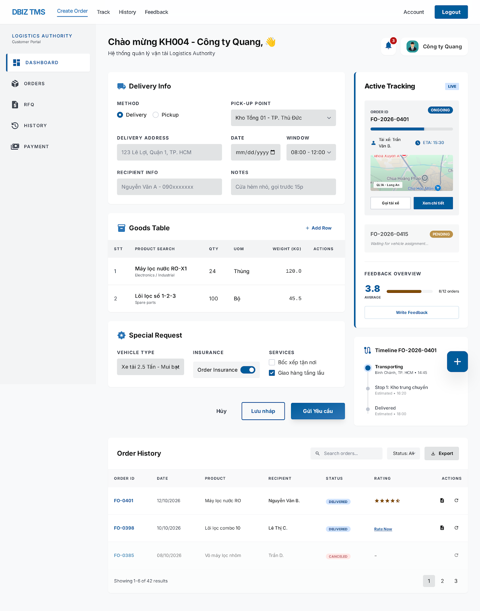Click the Orders box icon in sidebar
Viewport: 480px width, 611px height.
click(x=15, y=84)
